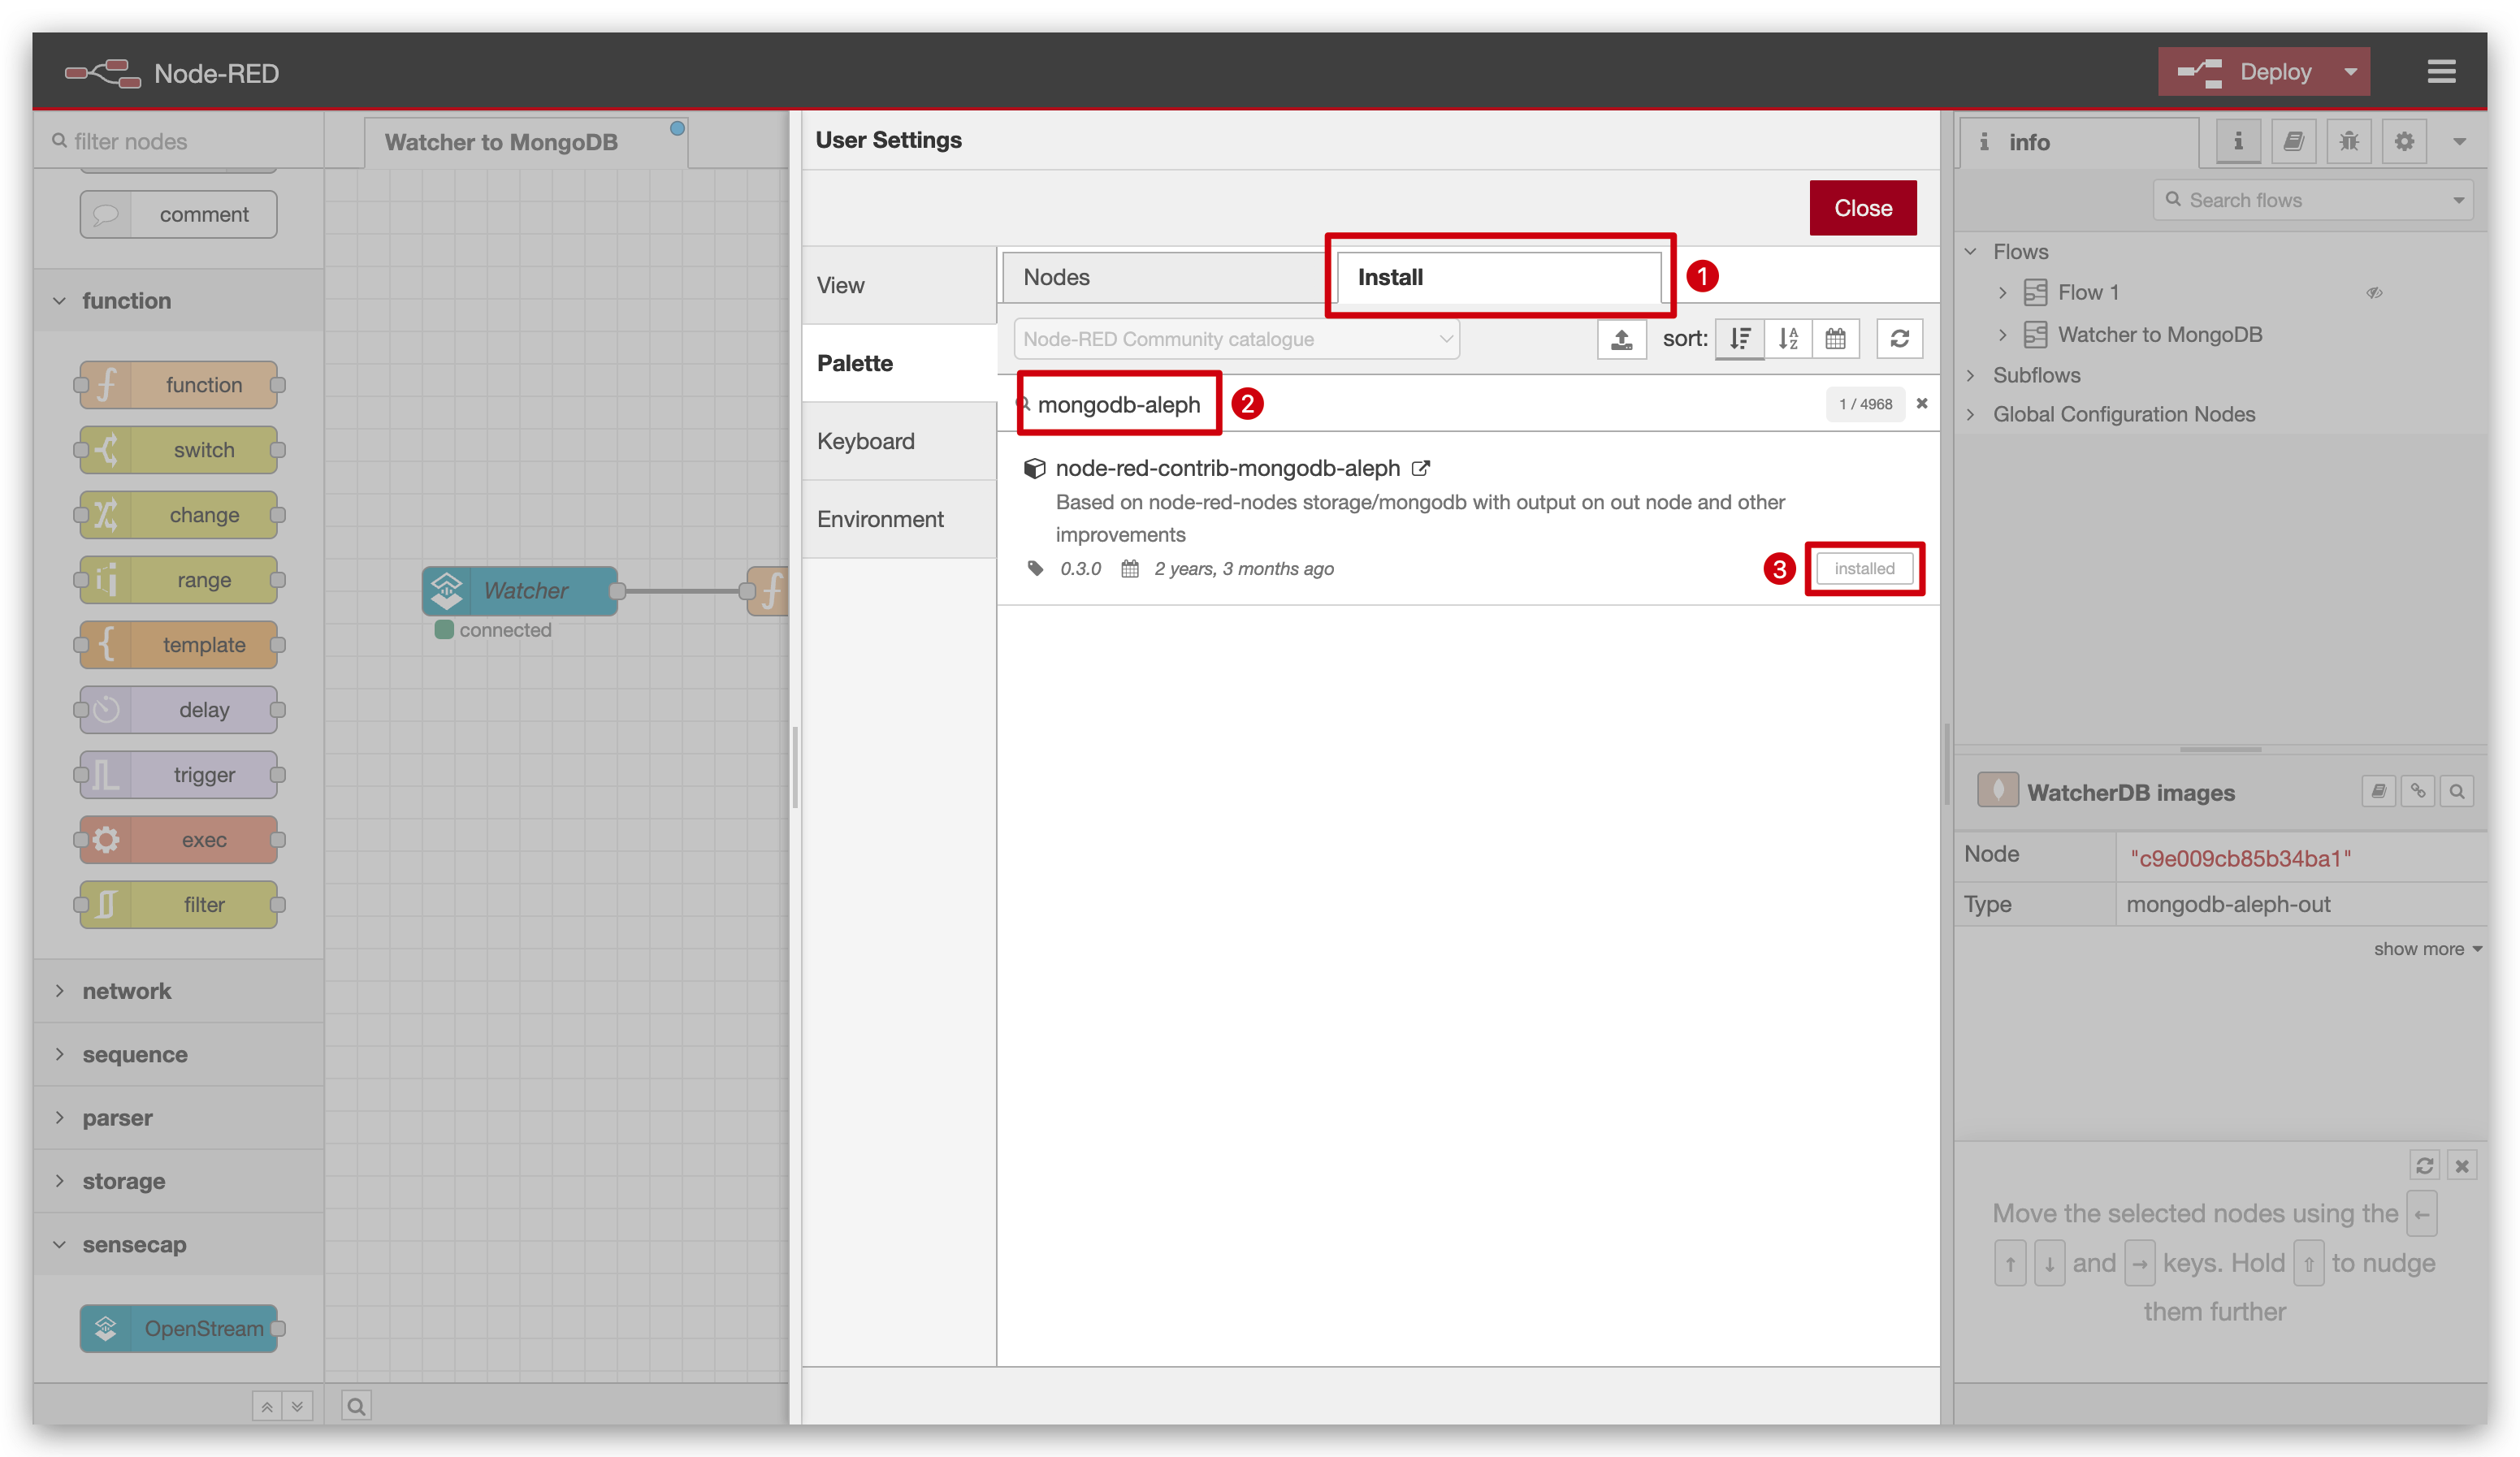Focus the filter nodes input

pos(180,141)
